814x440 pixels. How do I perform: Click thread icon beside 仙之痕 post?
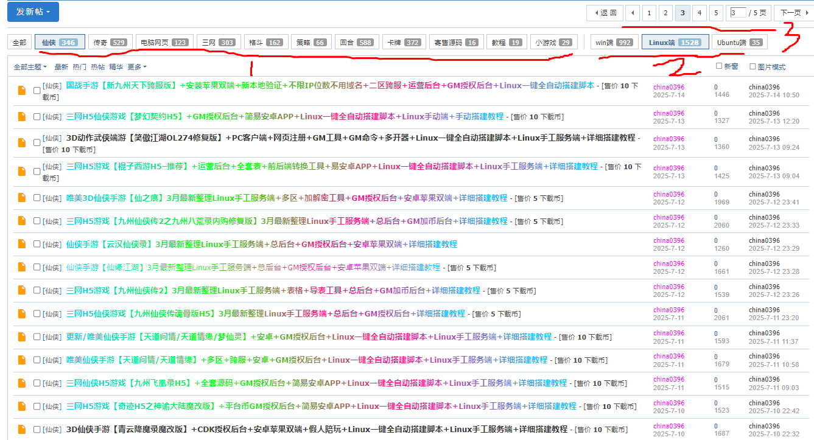[x=22, y=198]
